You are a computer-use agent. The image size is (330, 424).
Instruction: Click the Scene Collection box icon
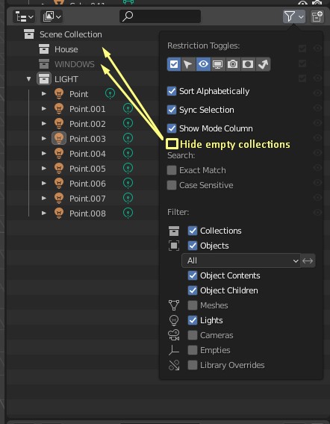29,34
